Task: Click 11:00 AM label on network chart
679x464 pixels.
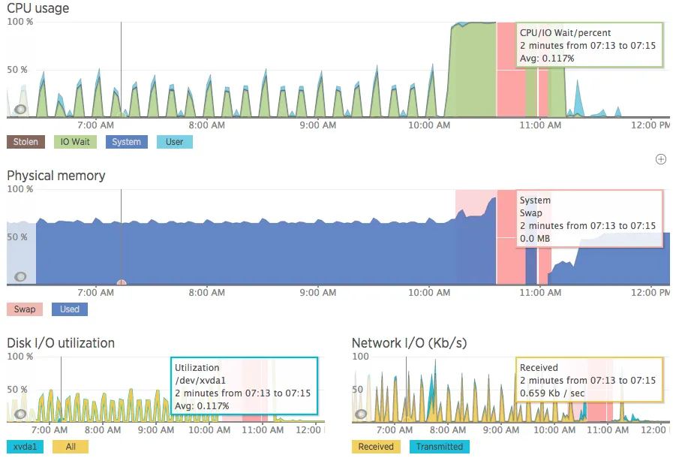Action: (608, 430)
